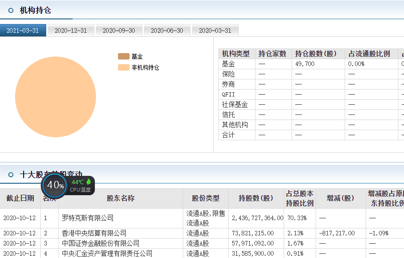
Task: Click the 57,971,092.00 holding value
Action: (x=253, y=243)
